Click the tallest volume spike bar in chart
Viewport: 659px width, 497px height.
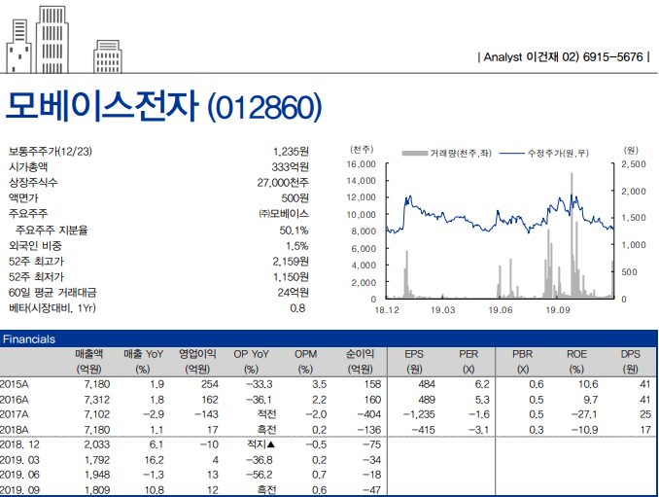coord(572,234)
